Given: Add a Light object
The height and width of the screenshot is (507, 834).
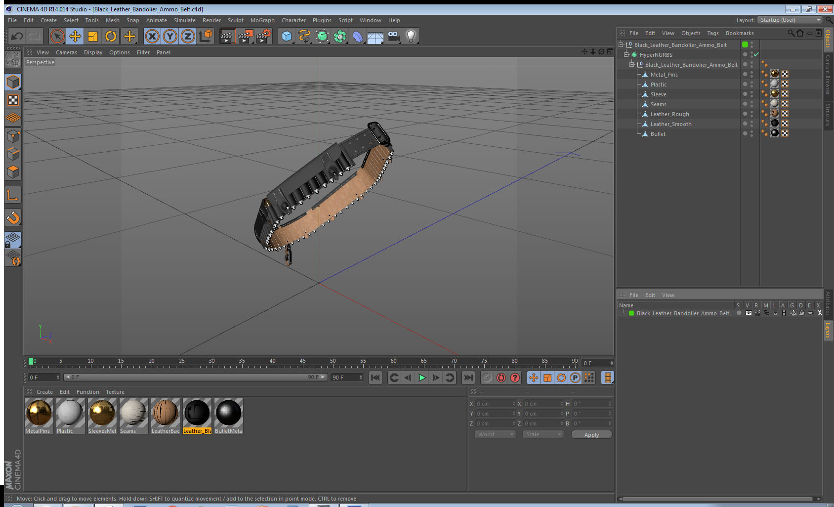Looking at the screenshot, I should click(x=411, y=36).
